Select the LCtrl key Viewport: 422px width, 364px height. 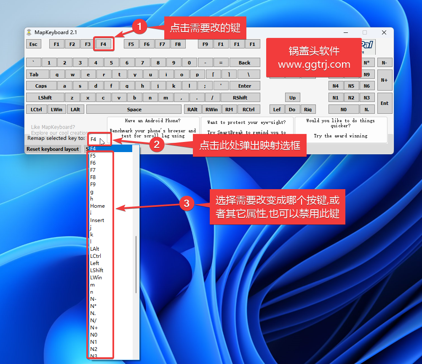tap(36, 110)
